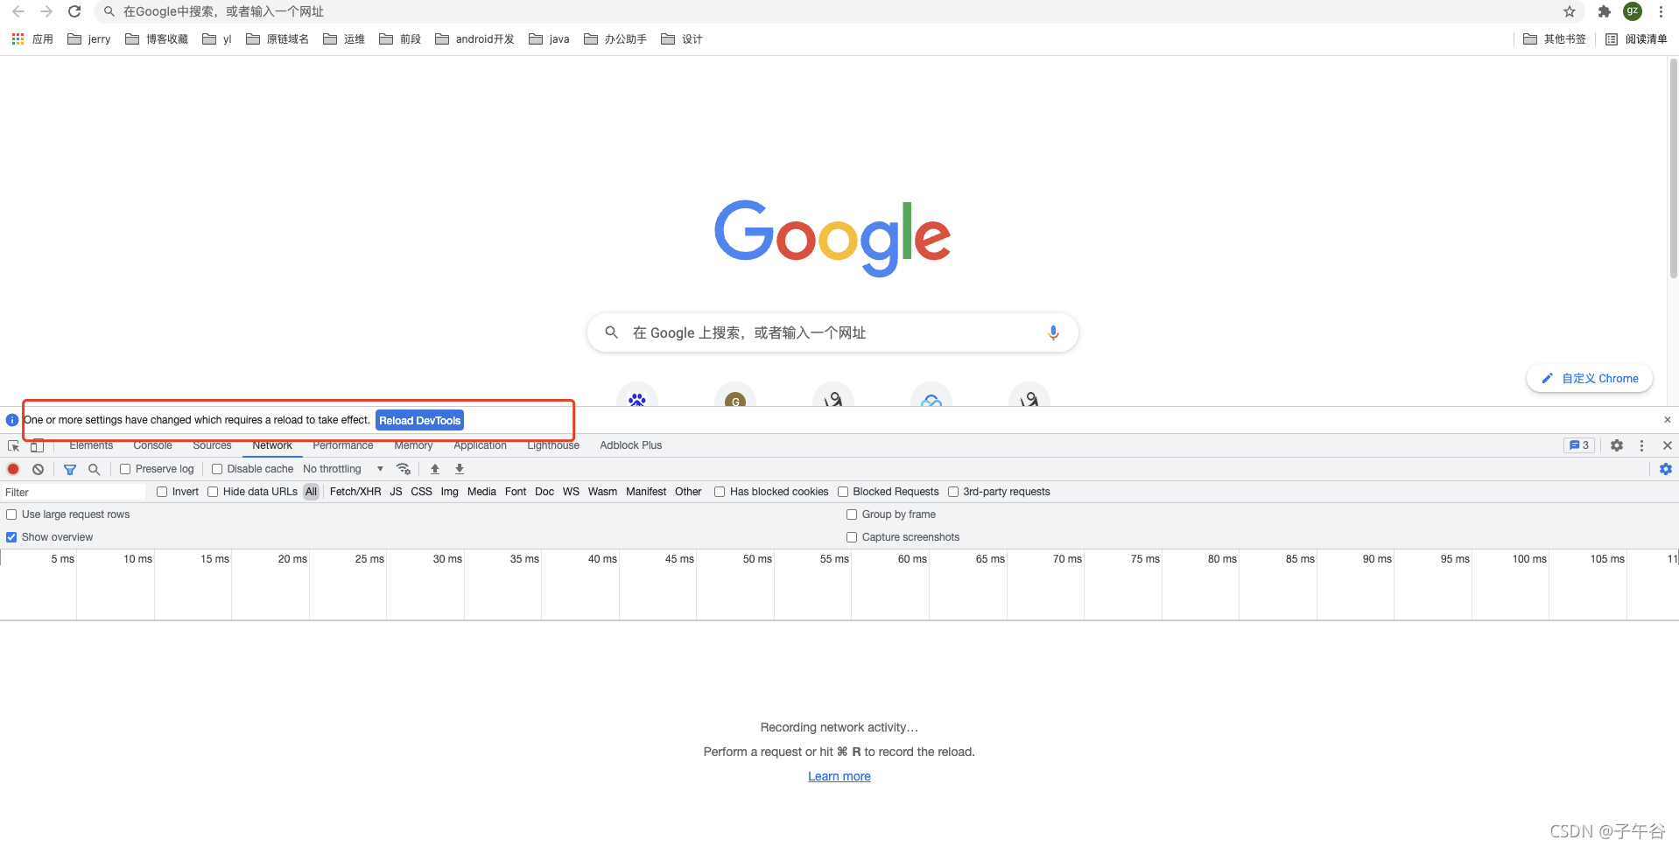Open the 3 issues badge

point(1579,445)
